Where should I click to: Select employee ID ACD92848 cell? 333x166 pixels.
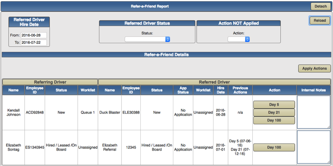coord(35,112)
